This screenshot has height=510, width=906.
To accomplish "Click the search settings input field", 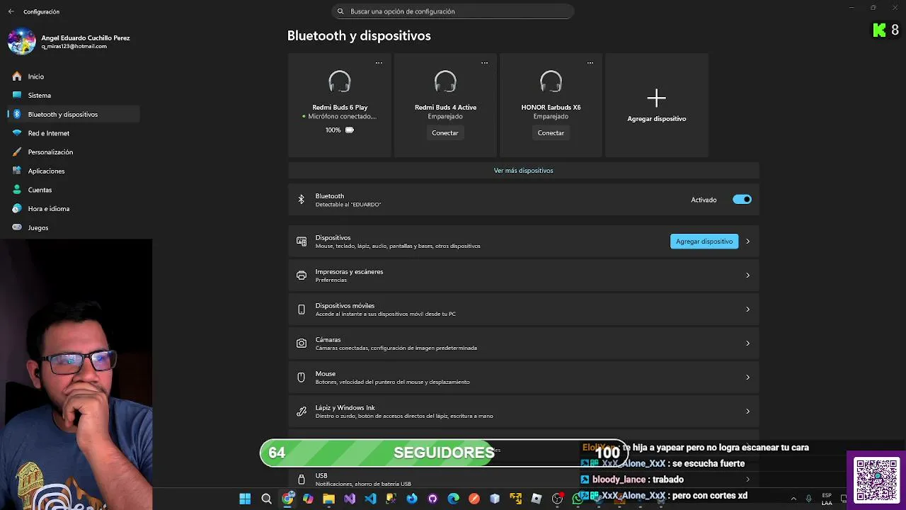I will coord(453,11).
